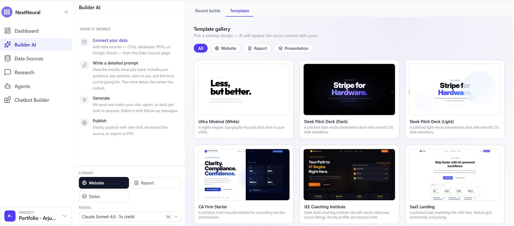Filter templates by Report

tap(257, 48)
